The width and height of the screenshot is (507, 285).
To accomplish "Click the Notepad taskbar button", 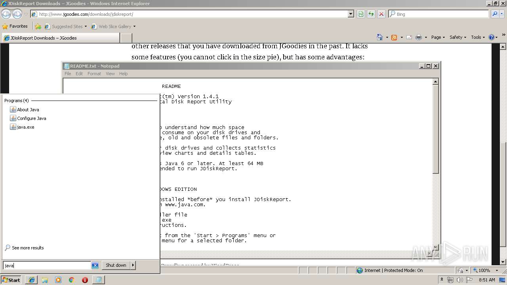I will click(99, 280).
